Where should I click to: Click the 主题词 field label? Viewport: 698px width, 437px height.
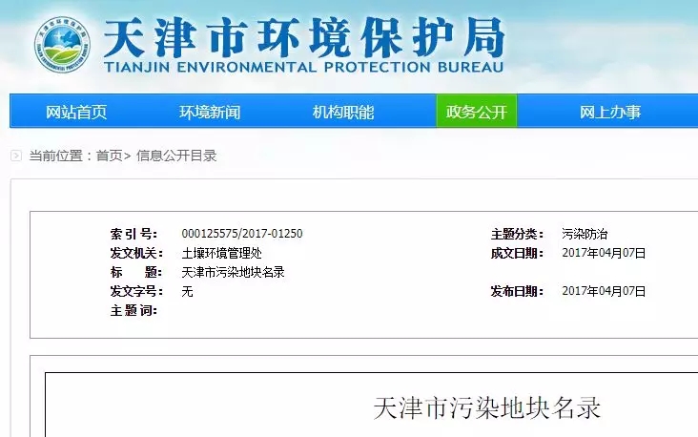(x=133, y=310)
